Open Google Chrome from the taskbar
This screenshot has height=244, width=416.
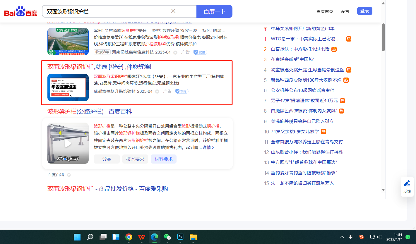click(x=129, y=237)
